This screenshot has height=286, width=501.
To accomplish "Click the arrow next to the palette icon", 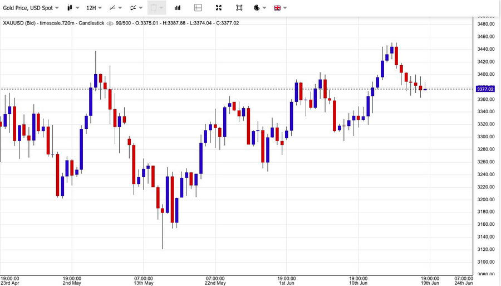I will [264, 8].
